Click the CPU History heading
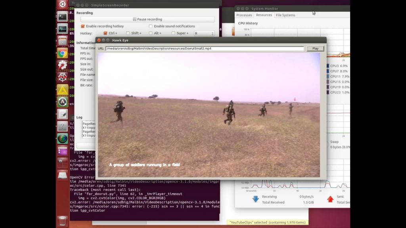Viewport: 406px width, 228px height. click(248, 23)
